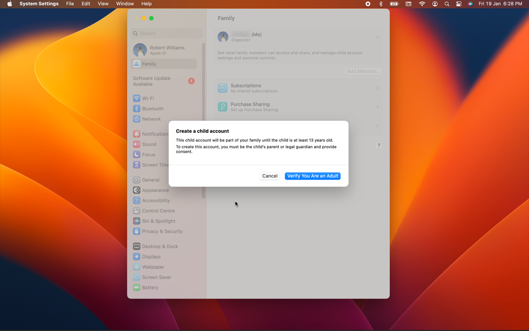Click Software Update Available badge
Image resolution: width=529 pixels, height=331 pixels.
coord(192,81)
